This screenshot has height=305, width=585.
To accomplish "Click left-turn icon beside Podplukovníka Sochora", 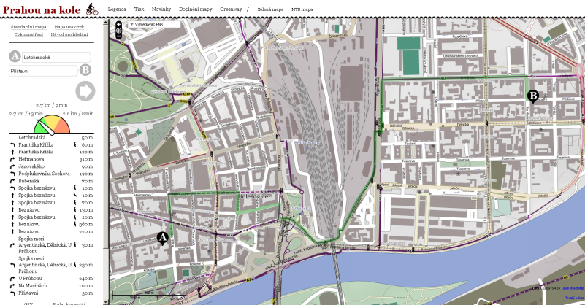I will tap(12, 174).
